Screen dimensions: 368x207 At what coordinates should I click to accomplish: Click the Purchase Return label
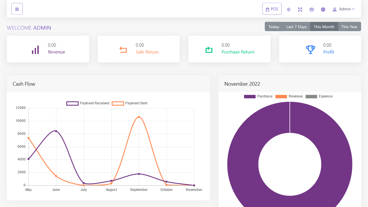coord(238,52)
